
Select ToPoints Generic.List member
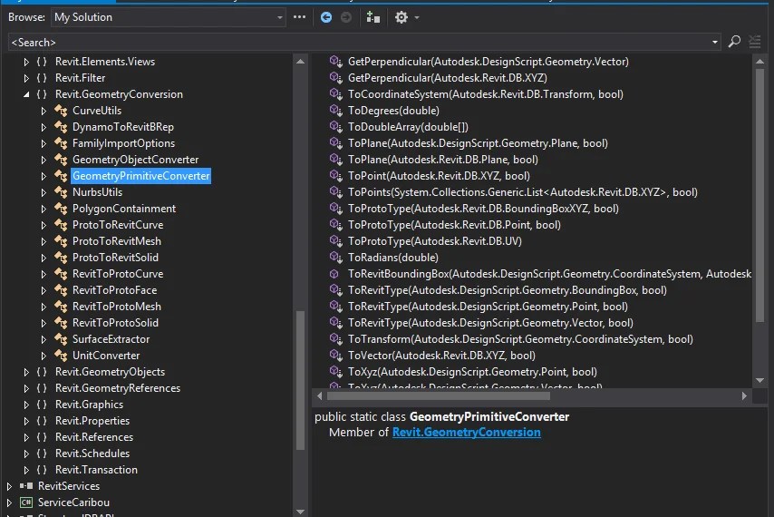[x=523, y=192]
